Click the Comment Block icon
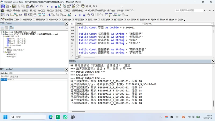 pyautogui.click(x=39, y=15)
